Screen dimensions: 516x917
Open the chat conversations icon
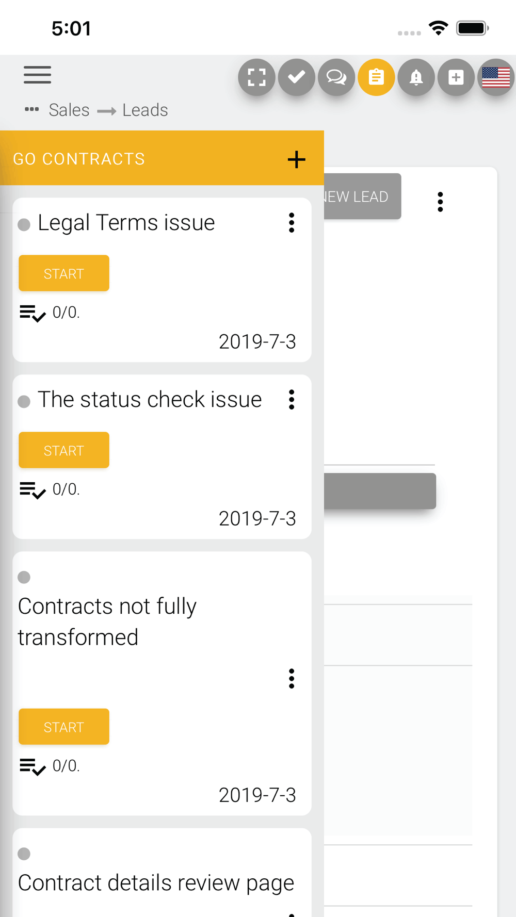click(336, 77)
